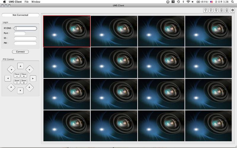Pan camera left with PTZ left arrow
This screenshot has width=237, height=148.
pos(8,78)
